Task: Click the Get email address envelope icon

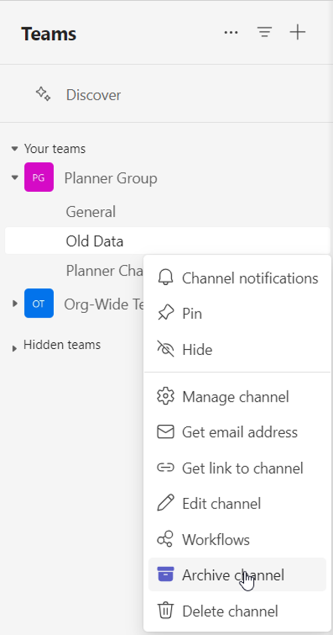Action: (x=166, y=432)
